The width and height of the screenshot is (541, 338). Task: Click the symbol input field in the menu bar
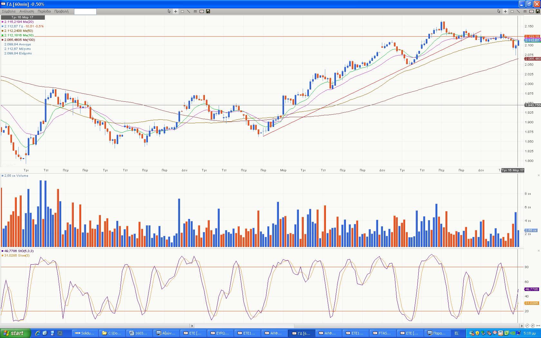85,12
